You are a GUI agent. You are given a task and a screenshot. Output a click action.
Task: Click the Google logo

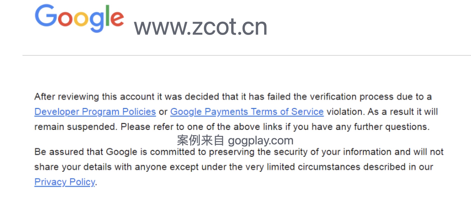pos(79,18)
